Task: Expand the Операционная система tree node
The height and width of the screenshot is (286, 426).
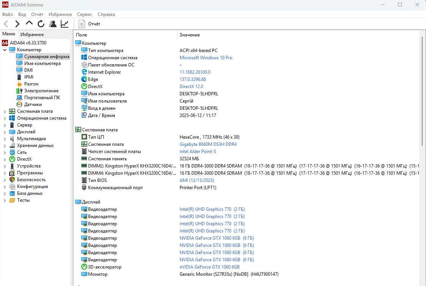Action: click(x=5, y=118)
